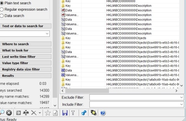Image resolution: width=186 pixels, height=121 pixels.
Task: Select the red 'ab' Data row path
Action: pos(129,10)
